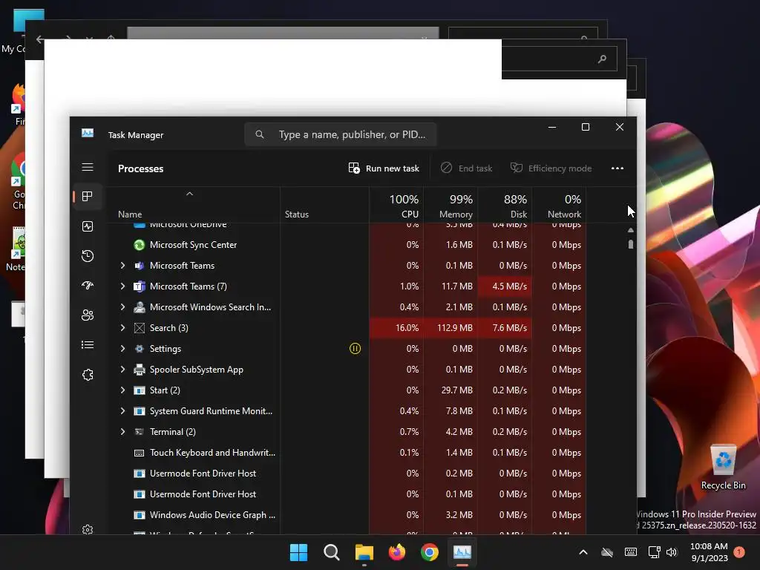
Task: Expand the Microsoft Teams (7) process group
Action: [x=122, y=286]
